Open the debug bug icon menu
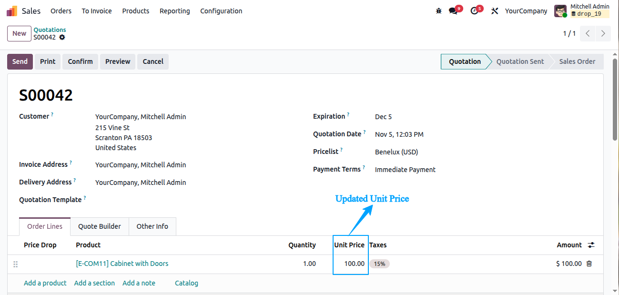The height and width of the screenshot is (295, 619). tap(439, 11)
